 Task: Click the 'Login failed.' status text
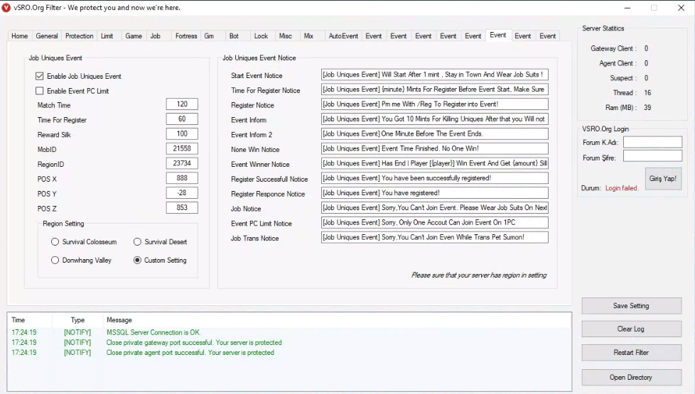click(621, 188)
